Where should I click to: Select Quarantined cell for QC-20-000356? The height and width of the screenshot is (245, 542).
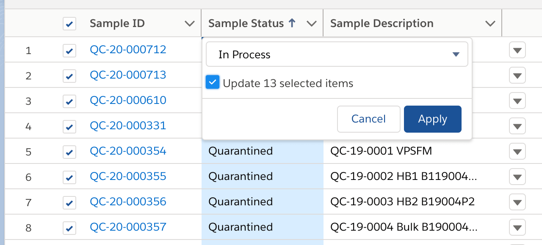pyautogui.click(x=263, y=202)
